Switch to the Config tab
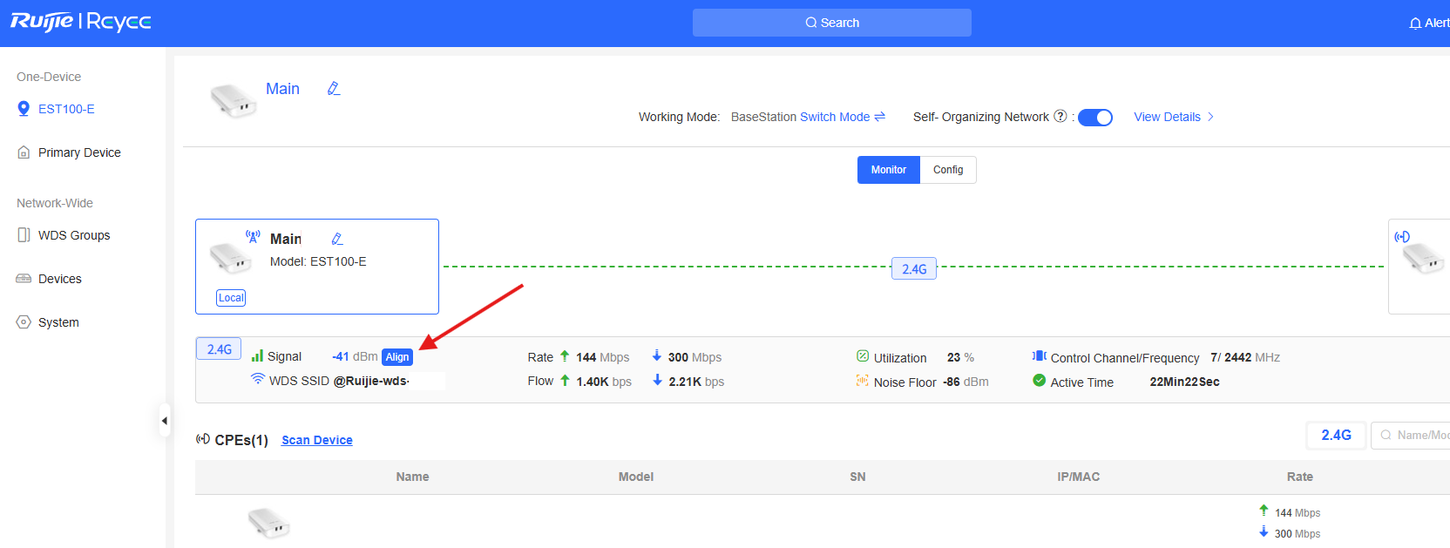The image size is (1450, 548). coord(947,170)
